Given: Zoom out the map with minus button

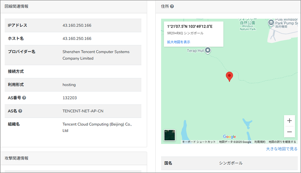Looking at the screenshot, I should [289, 132].
